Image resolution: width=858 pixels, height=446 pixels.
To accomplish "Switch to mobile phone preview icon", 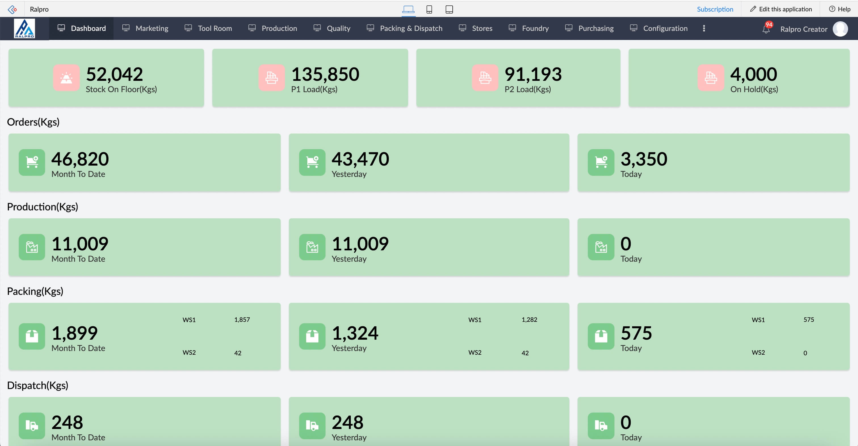I will 429,9.
